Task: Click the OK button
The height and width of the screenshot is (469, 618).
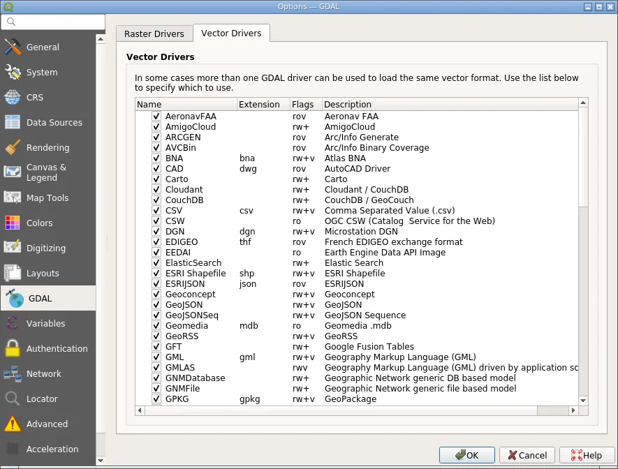Action: point(466,455)
